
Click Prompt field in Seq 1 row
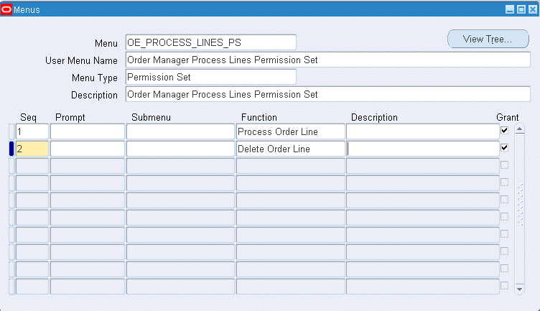click(x=88, y=131)
